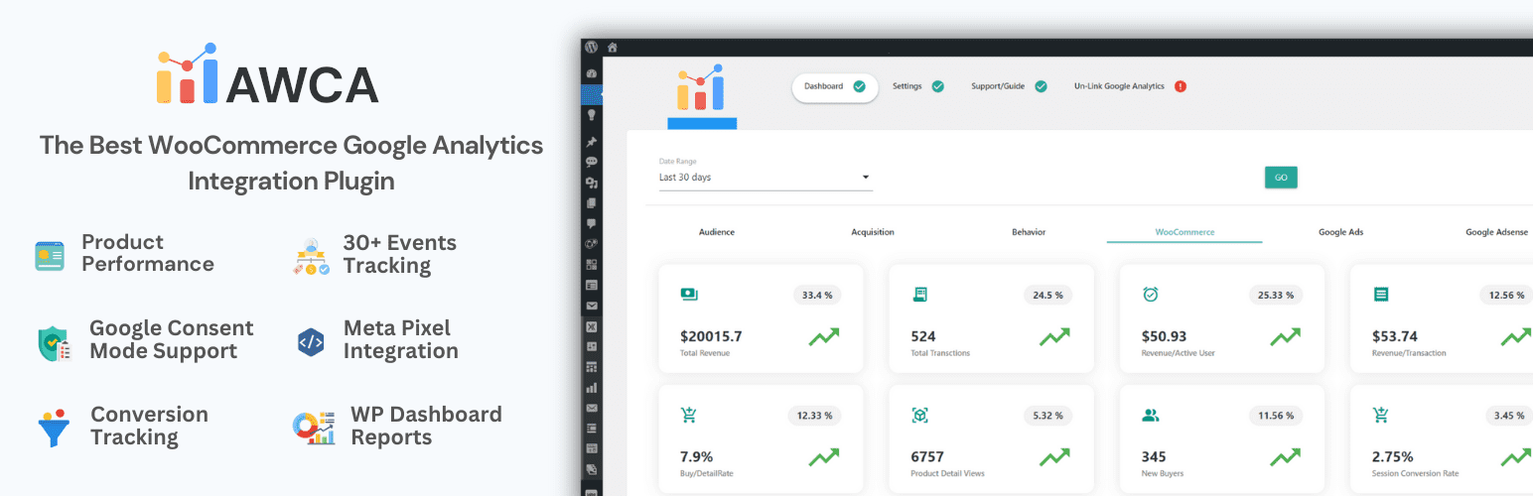This screenshot has width=1533, height=496.
Task: Open the Dashboard pill button
Action: (835, 86)
